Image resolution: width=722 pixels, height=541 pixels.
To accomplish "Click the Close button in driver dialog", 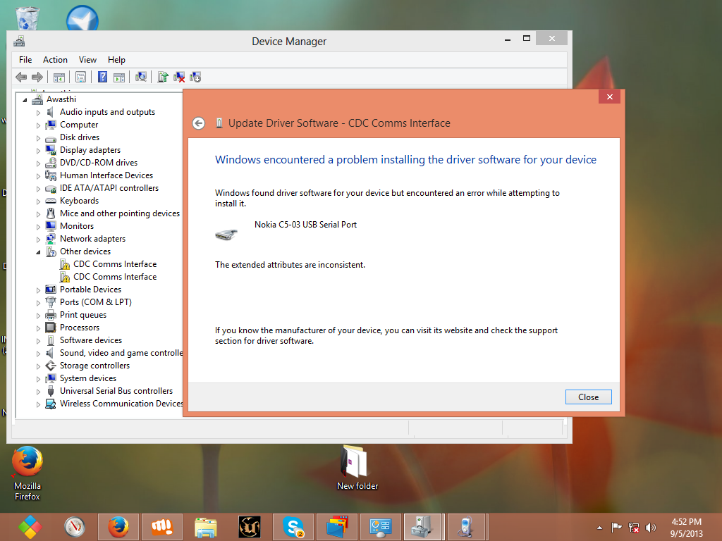I will point(589,397).
